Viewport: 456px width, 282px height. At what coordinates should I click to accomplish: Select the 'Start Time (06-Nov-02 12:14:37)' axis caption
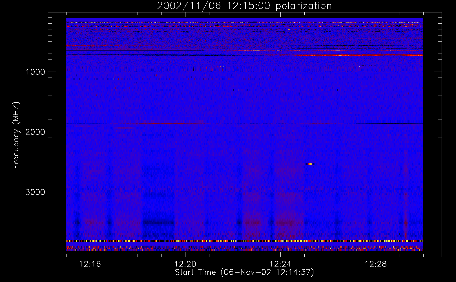[x=244, y=272]
